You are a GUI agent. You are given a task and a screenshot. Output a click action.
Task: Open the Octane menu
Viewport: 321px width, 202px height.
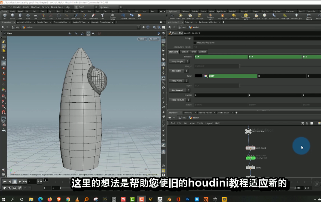click(46, 7)
